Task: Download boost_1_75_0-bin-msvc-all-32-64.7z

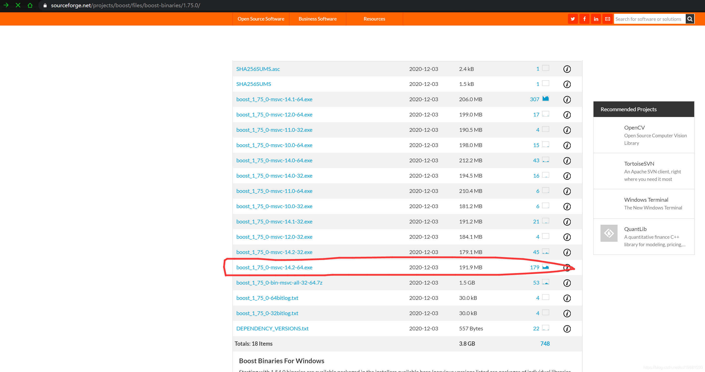Action: [x=279, y=283]
